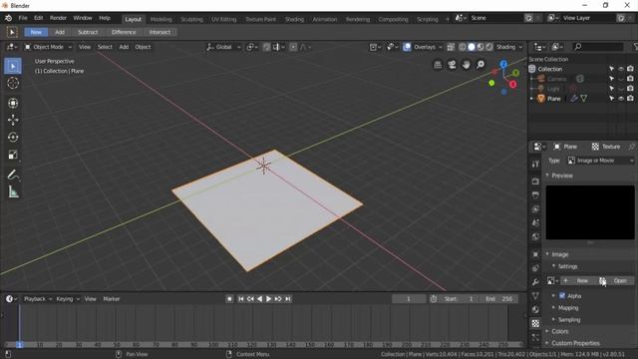Toggle camera view icon
638x359 pixels.
point(452,65)
